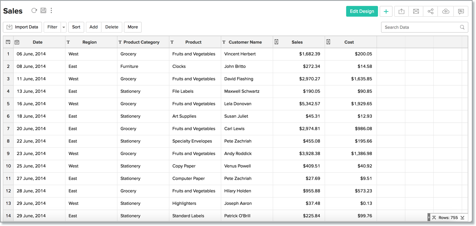The image size is (476, 226).
Task: Click the email envelope icon
Action: coord(416,11)
